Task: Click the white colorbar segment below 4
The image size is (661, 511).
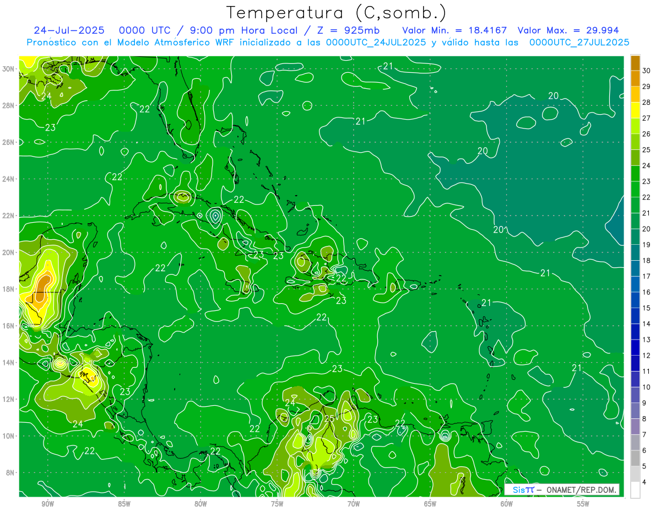Action: pos(635,490)
